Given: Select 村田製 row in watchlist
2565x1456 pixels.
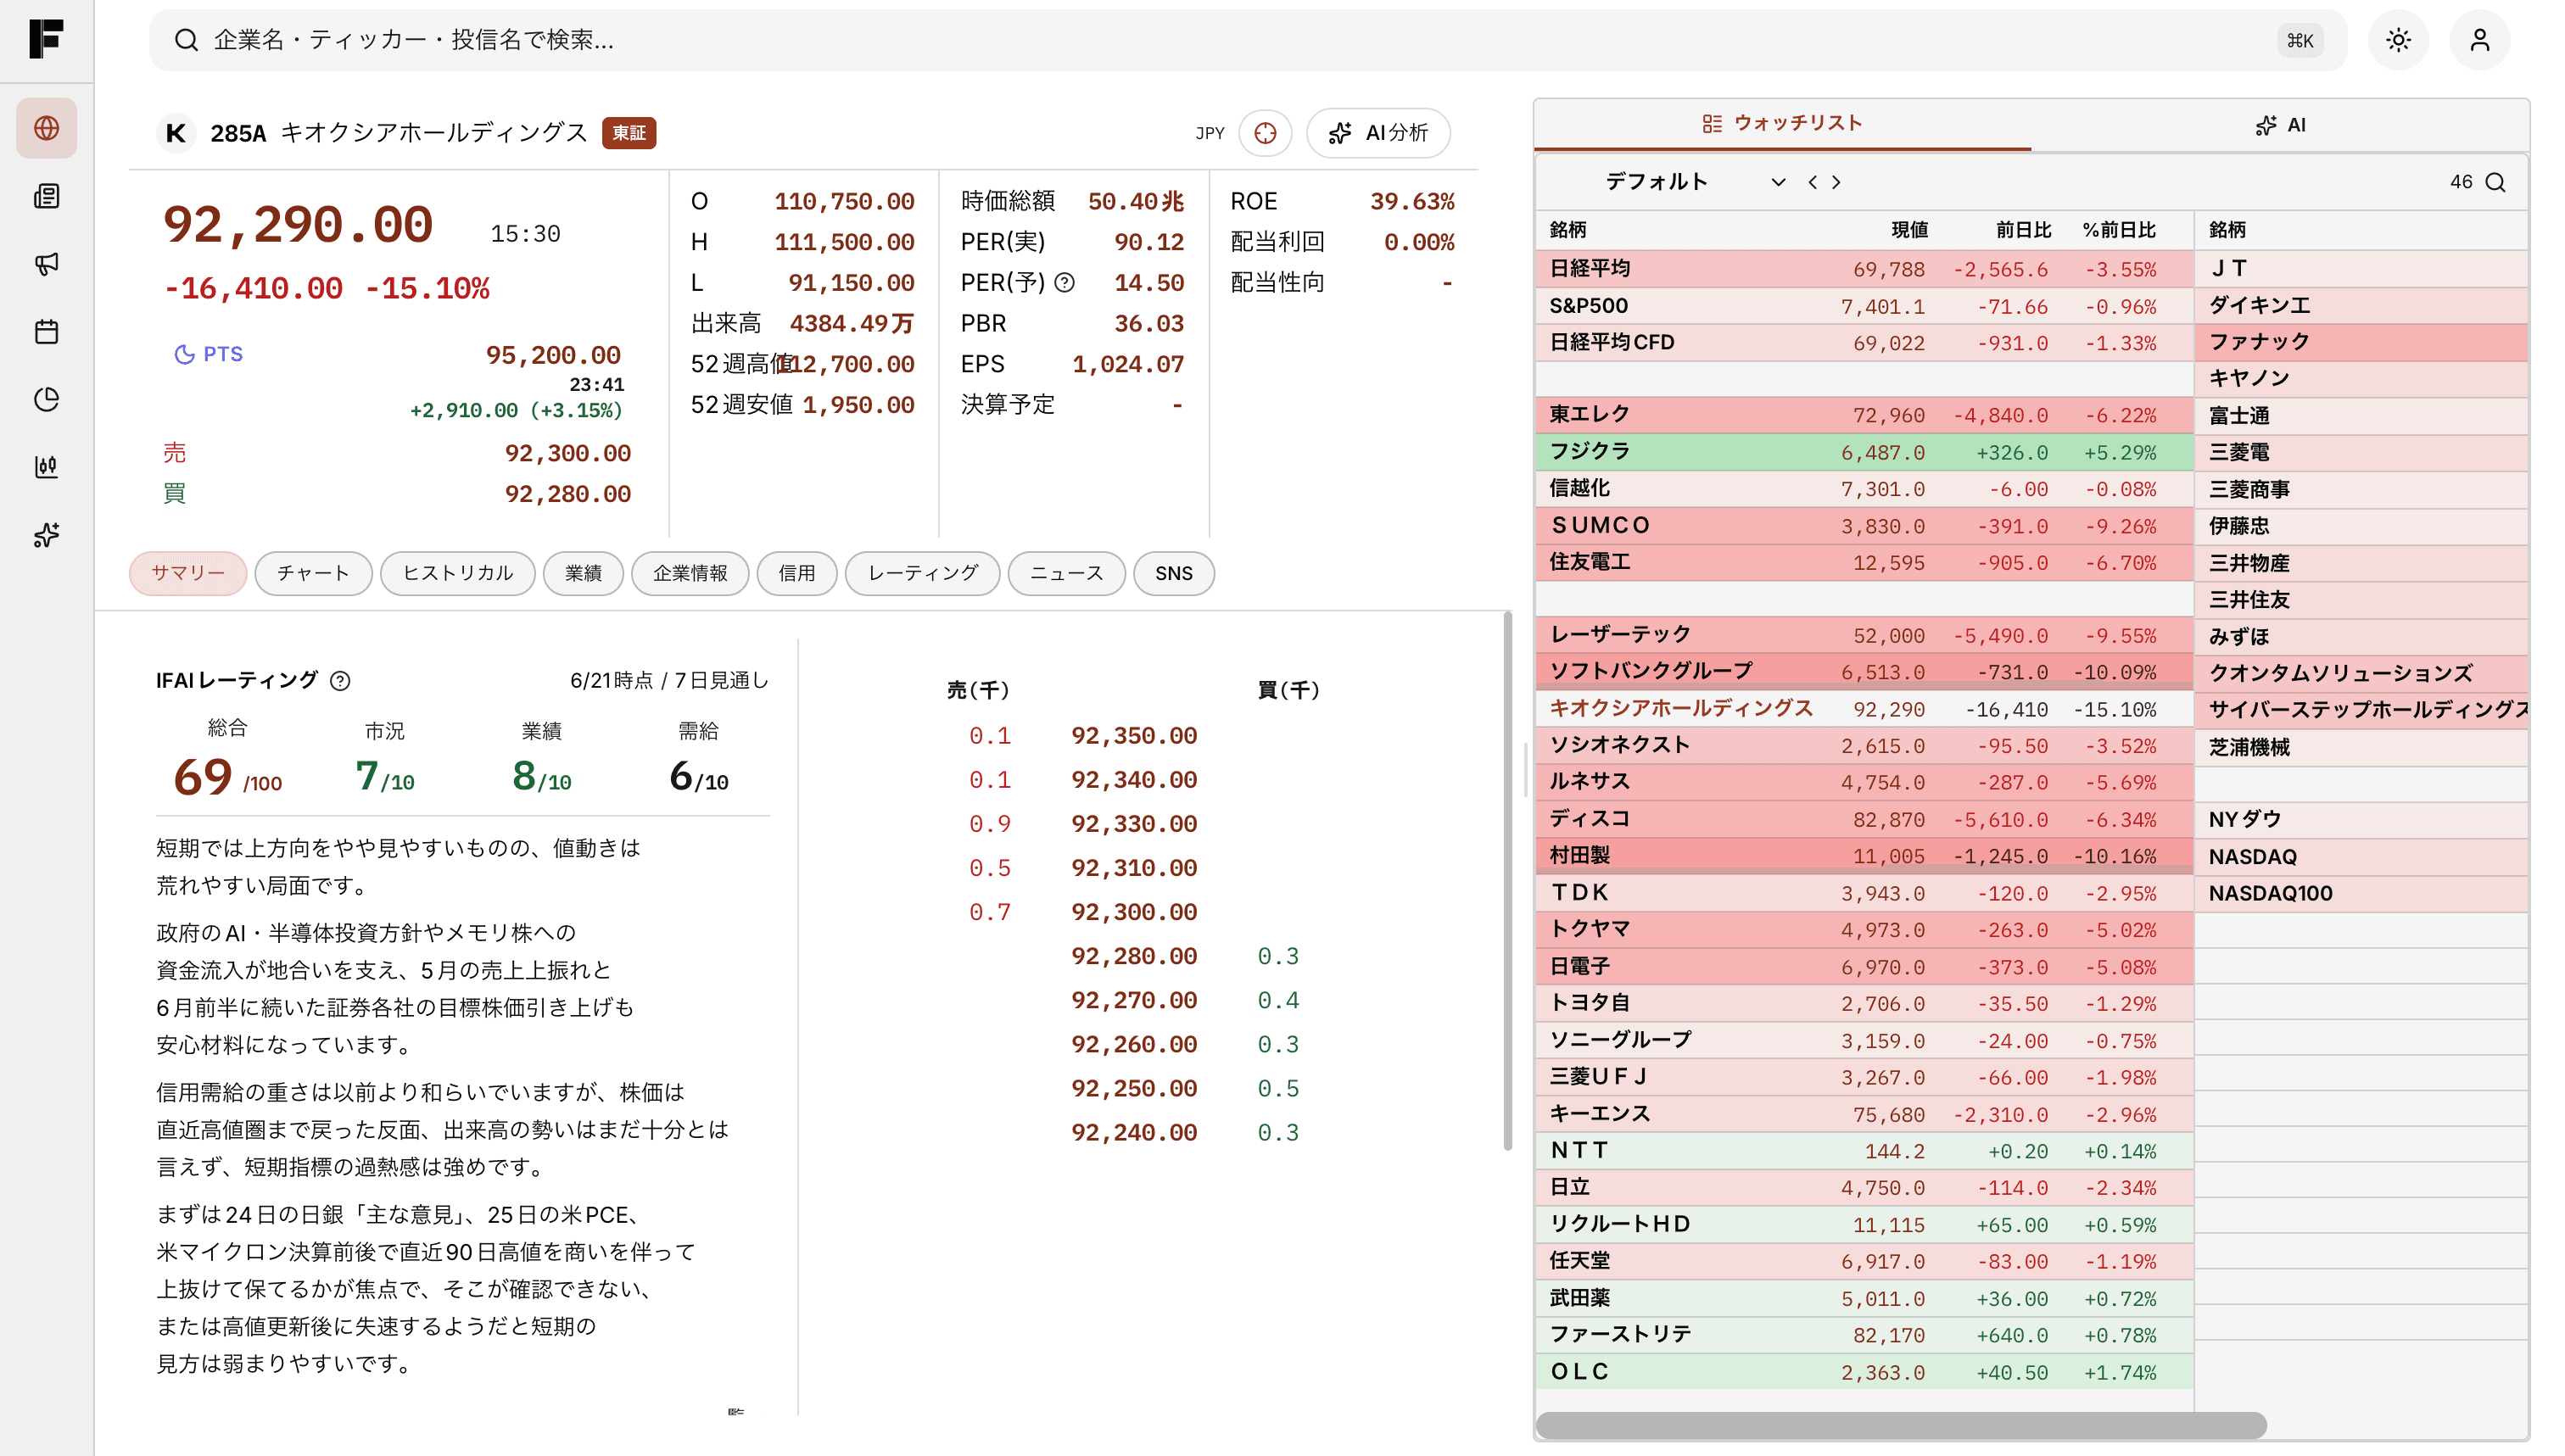Looking at the screenshot, I should coord(1864,856).
